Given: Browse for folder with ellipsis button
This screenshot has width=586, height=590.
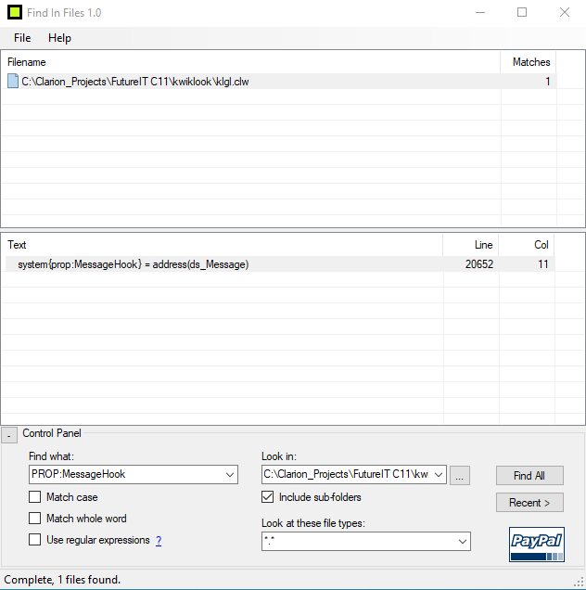Looking at the screenshot, I should 462,475.
